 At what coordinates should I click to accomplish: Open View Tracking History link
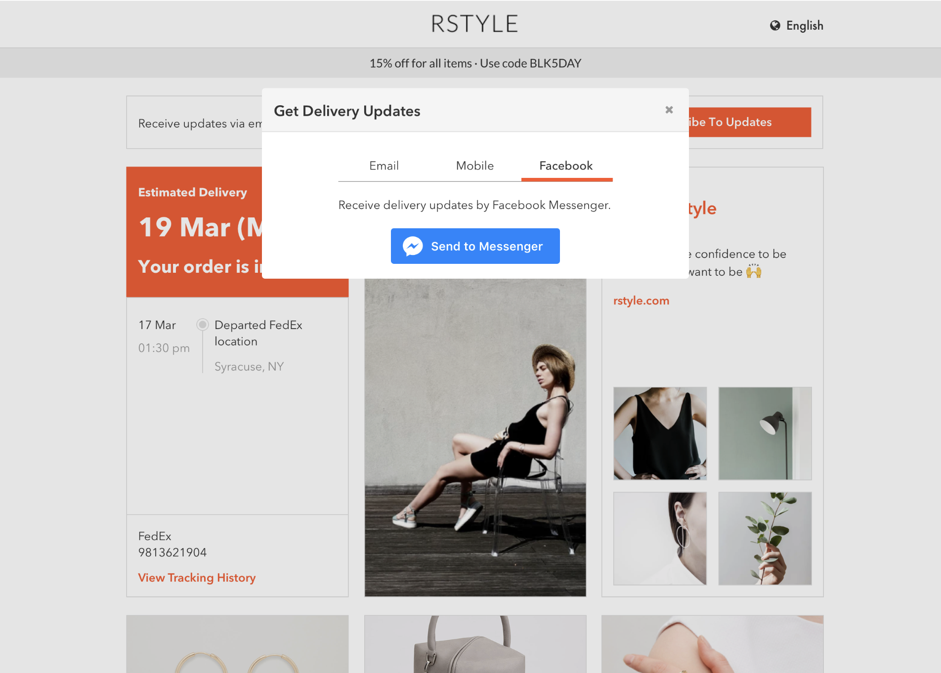[x=197, y=578]
